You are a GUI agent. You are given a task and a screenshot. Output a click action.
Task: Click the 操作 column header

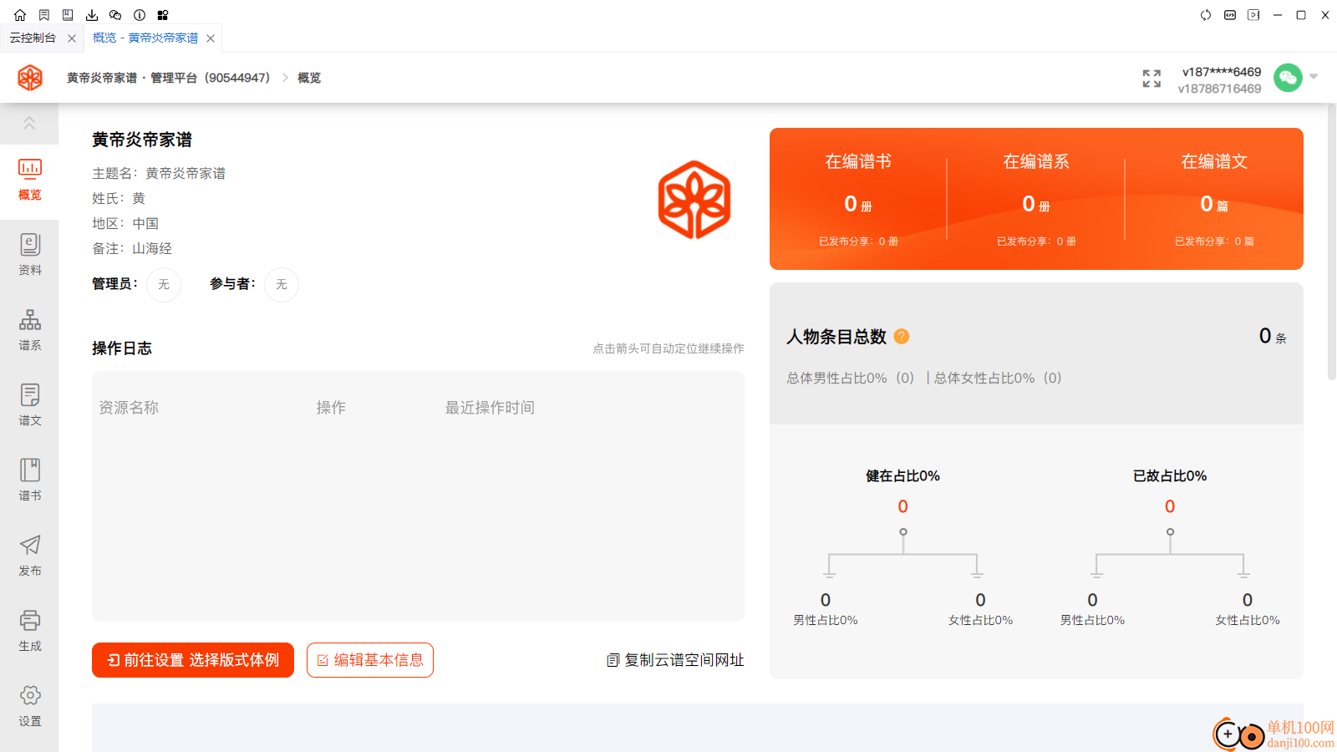(331, 408)
